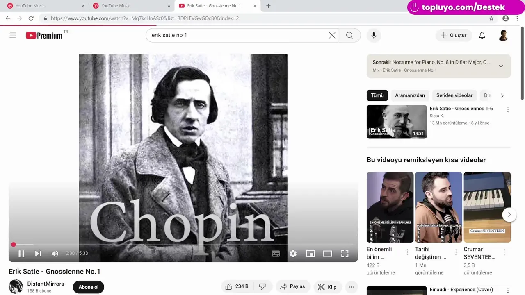Dislike the video
This screenshot has width=525, height=295.
(262, 286)
